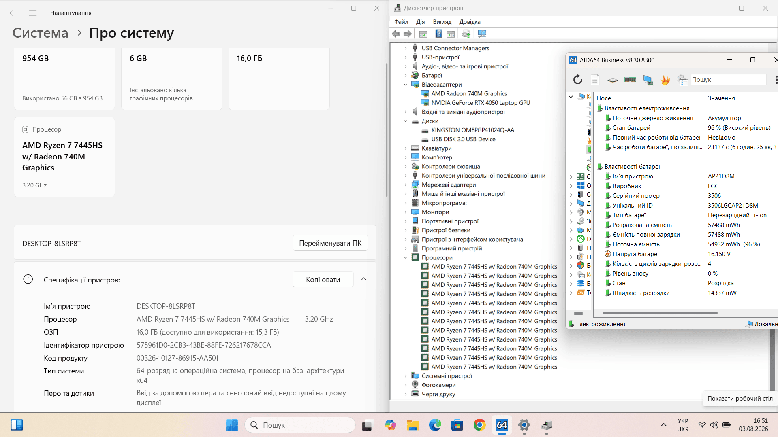Open the Copilot app from the taskbar
This screenshot has height=437, width=778.
(x=391, y=425)
